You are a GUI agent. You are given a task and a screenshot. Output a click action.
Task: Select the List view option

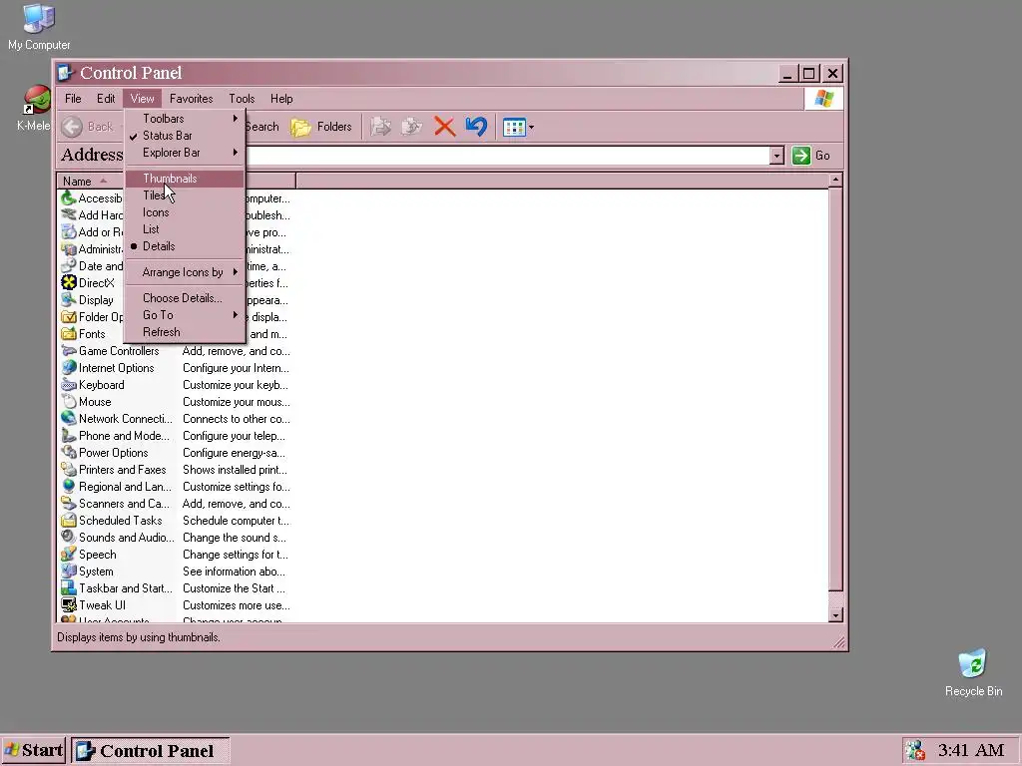(x=185, y=229)
